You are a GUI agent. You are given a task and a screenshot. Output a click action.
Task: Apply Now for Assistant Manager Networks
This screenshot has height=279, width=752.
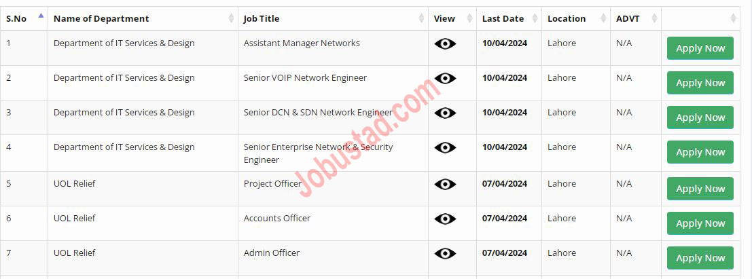point(700,48)
